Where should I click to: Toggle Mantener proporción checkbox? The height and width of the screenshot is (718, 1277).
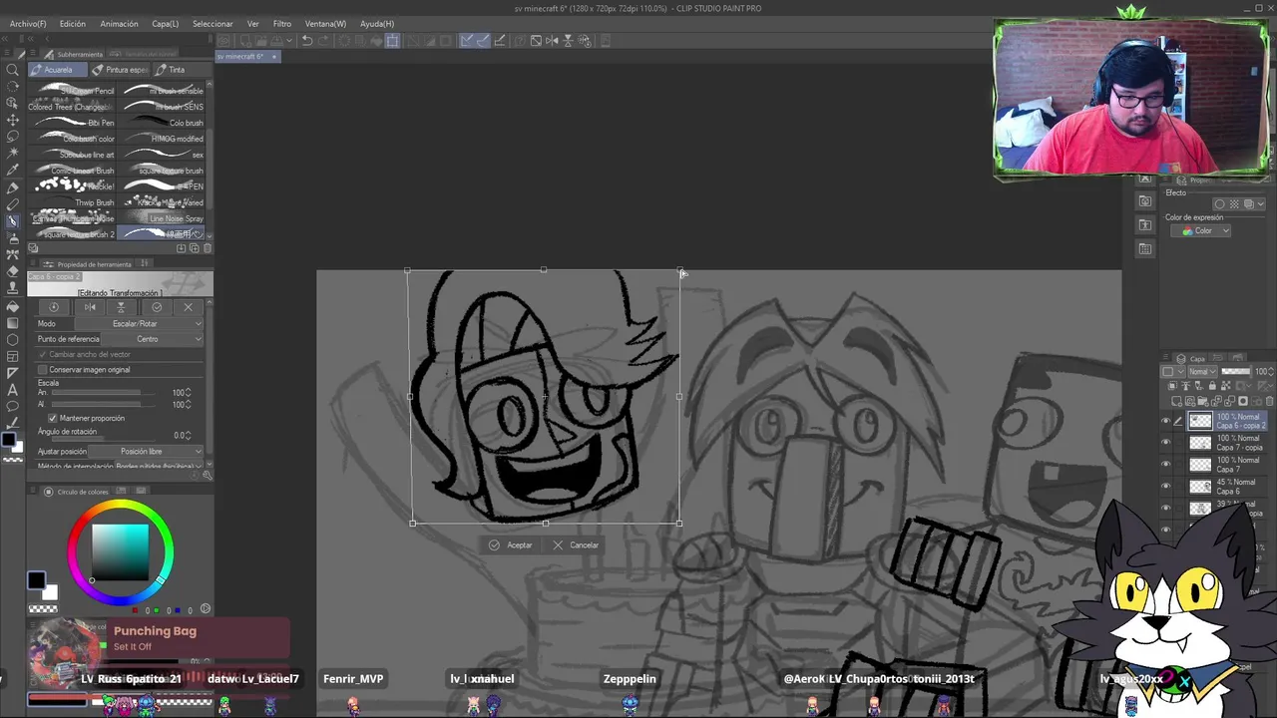tap(53, 418)
